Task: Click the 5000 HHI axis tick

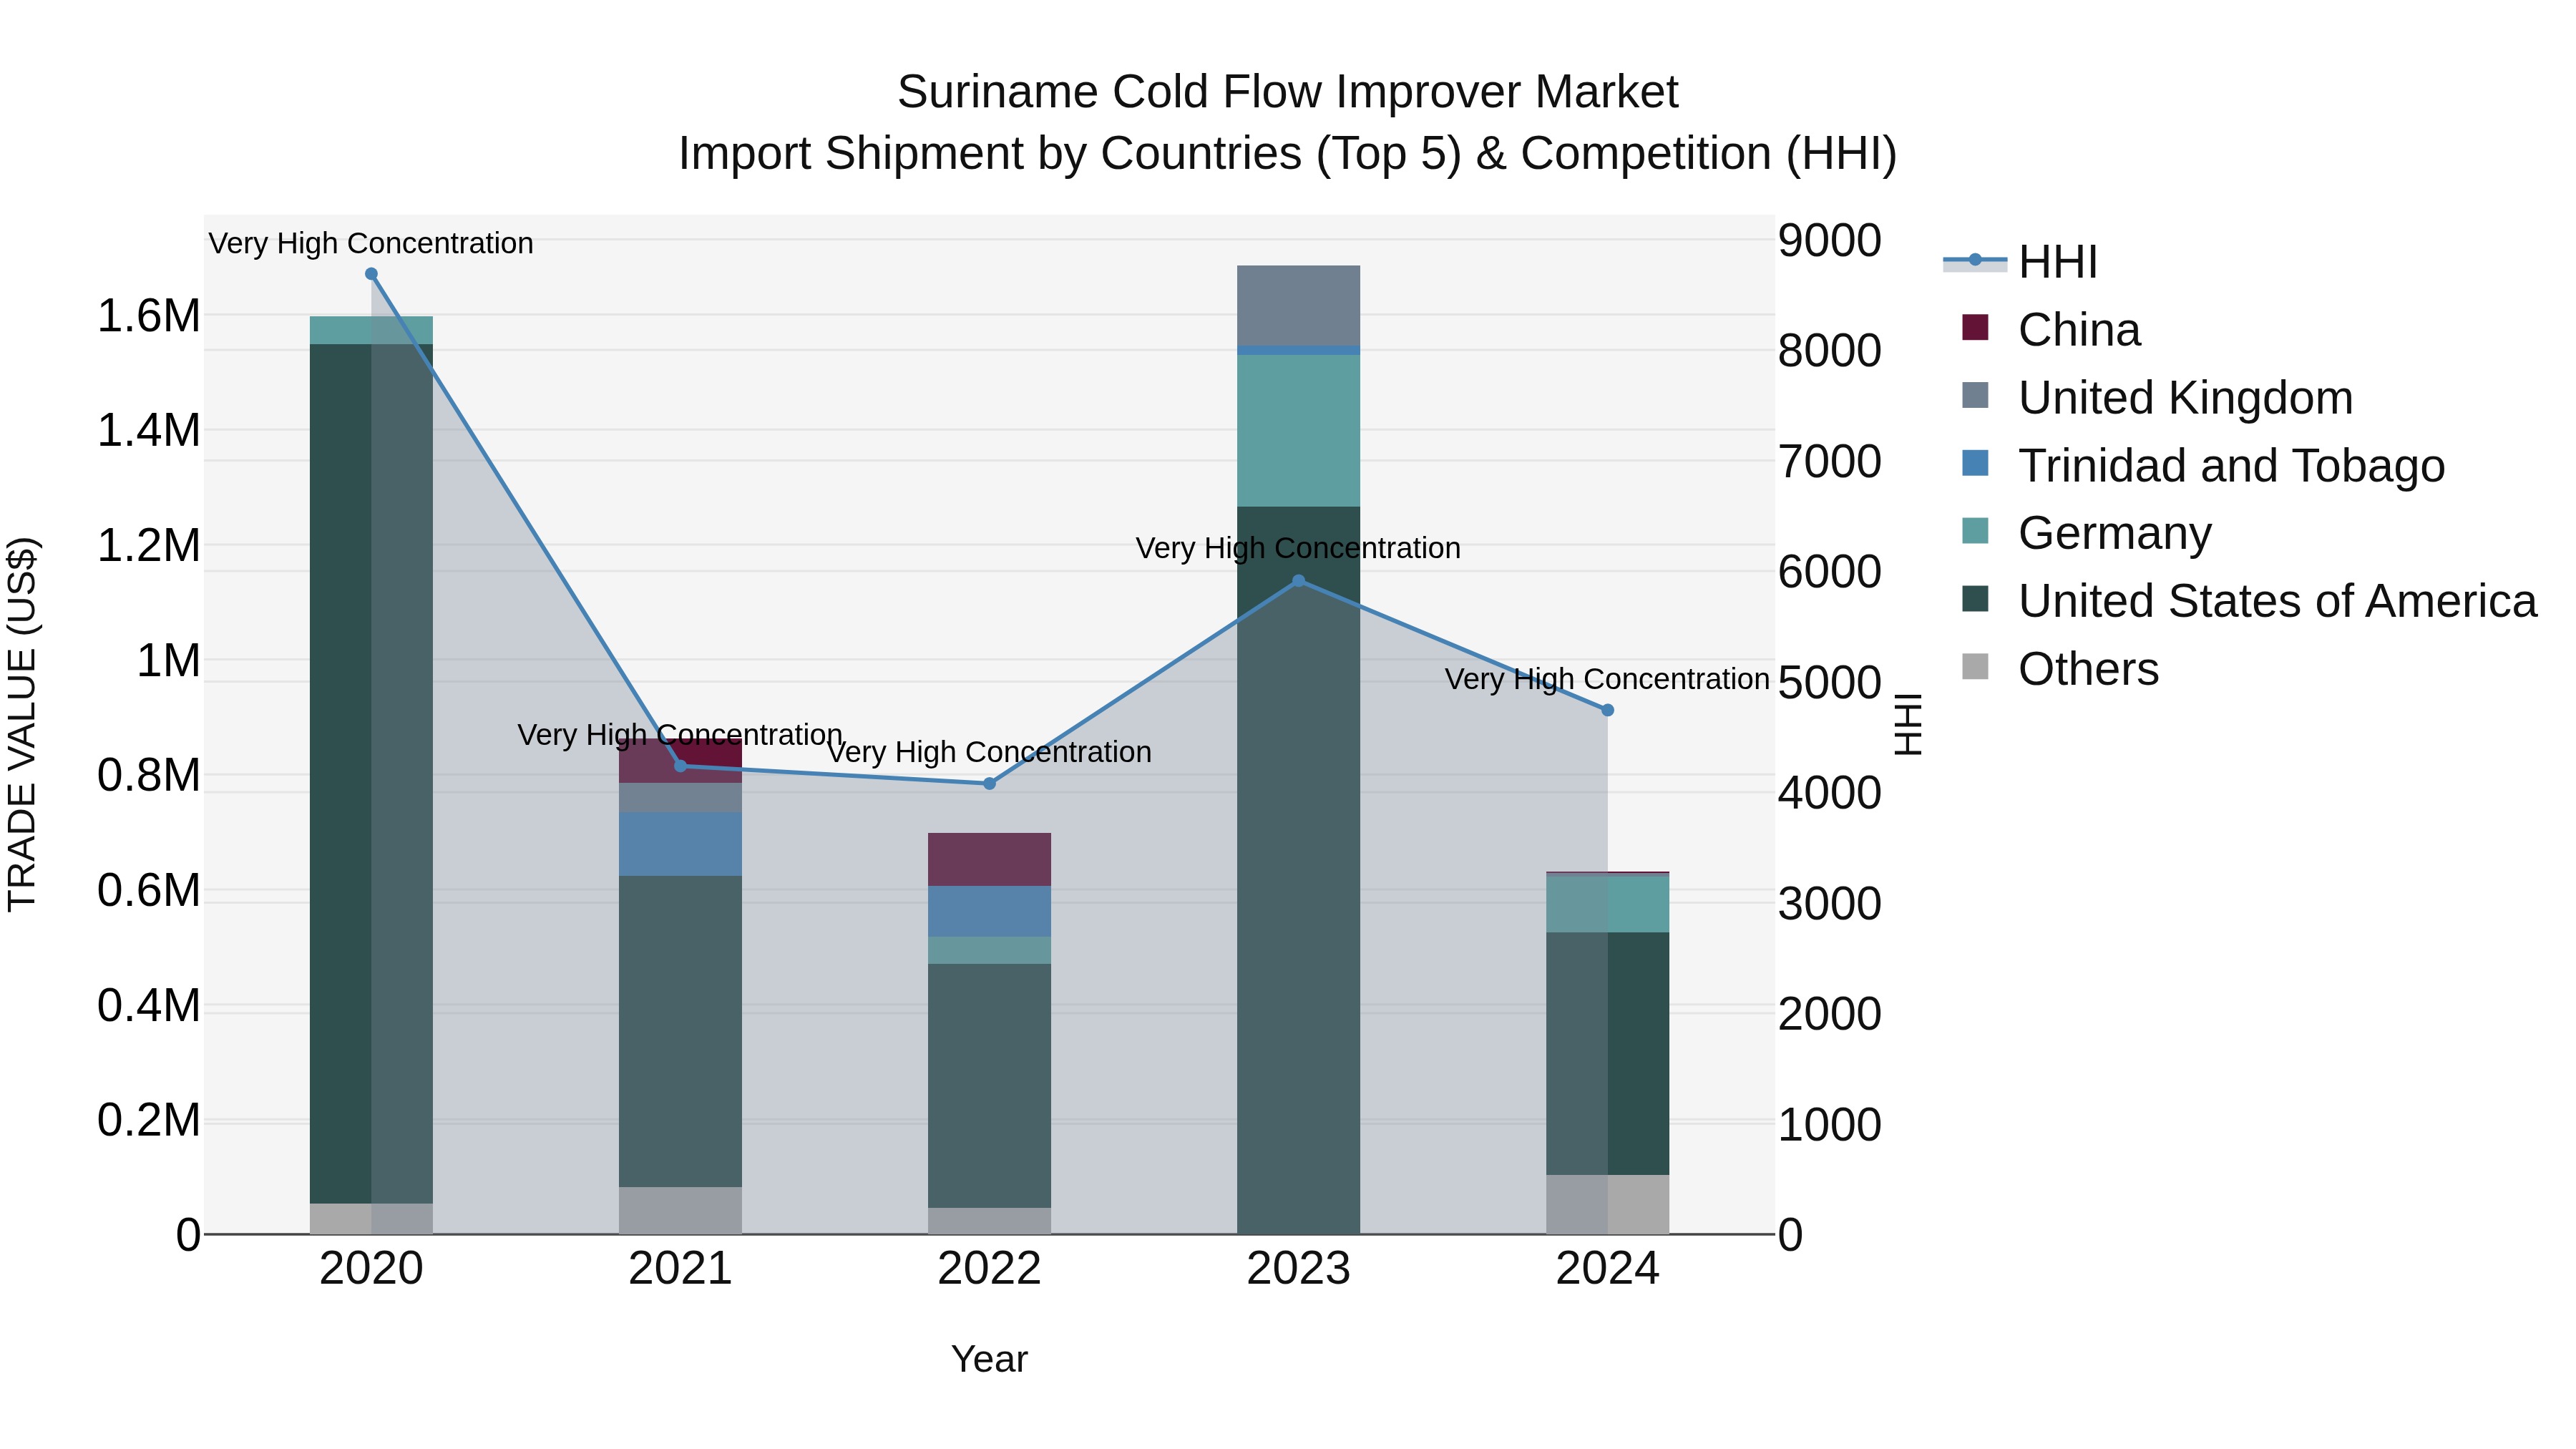Action: pyautogui.click(x=1830, y=683)
